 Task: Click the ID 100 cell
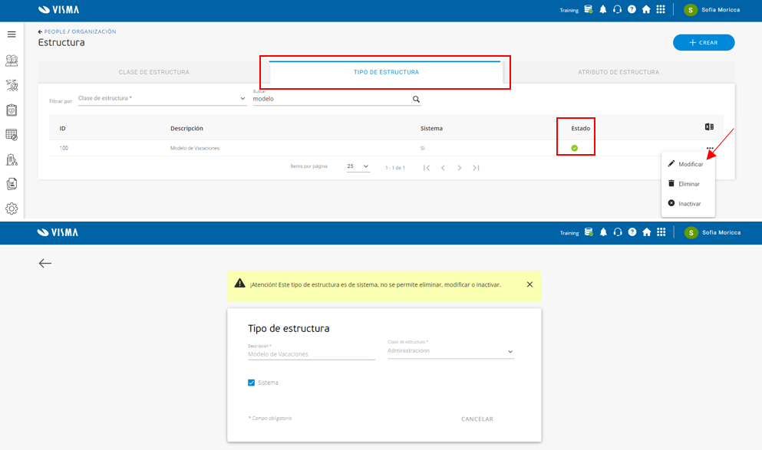pos(64,148)
